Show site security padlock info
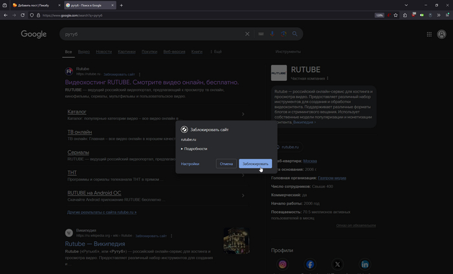 point(38,15)
